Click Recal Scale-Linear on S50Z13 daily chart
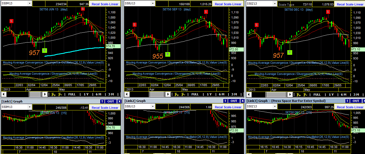 point(350,4)
